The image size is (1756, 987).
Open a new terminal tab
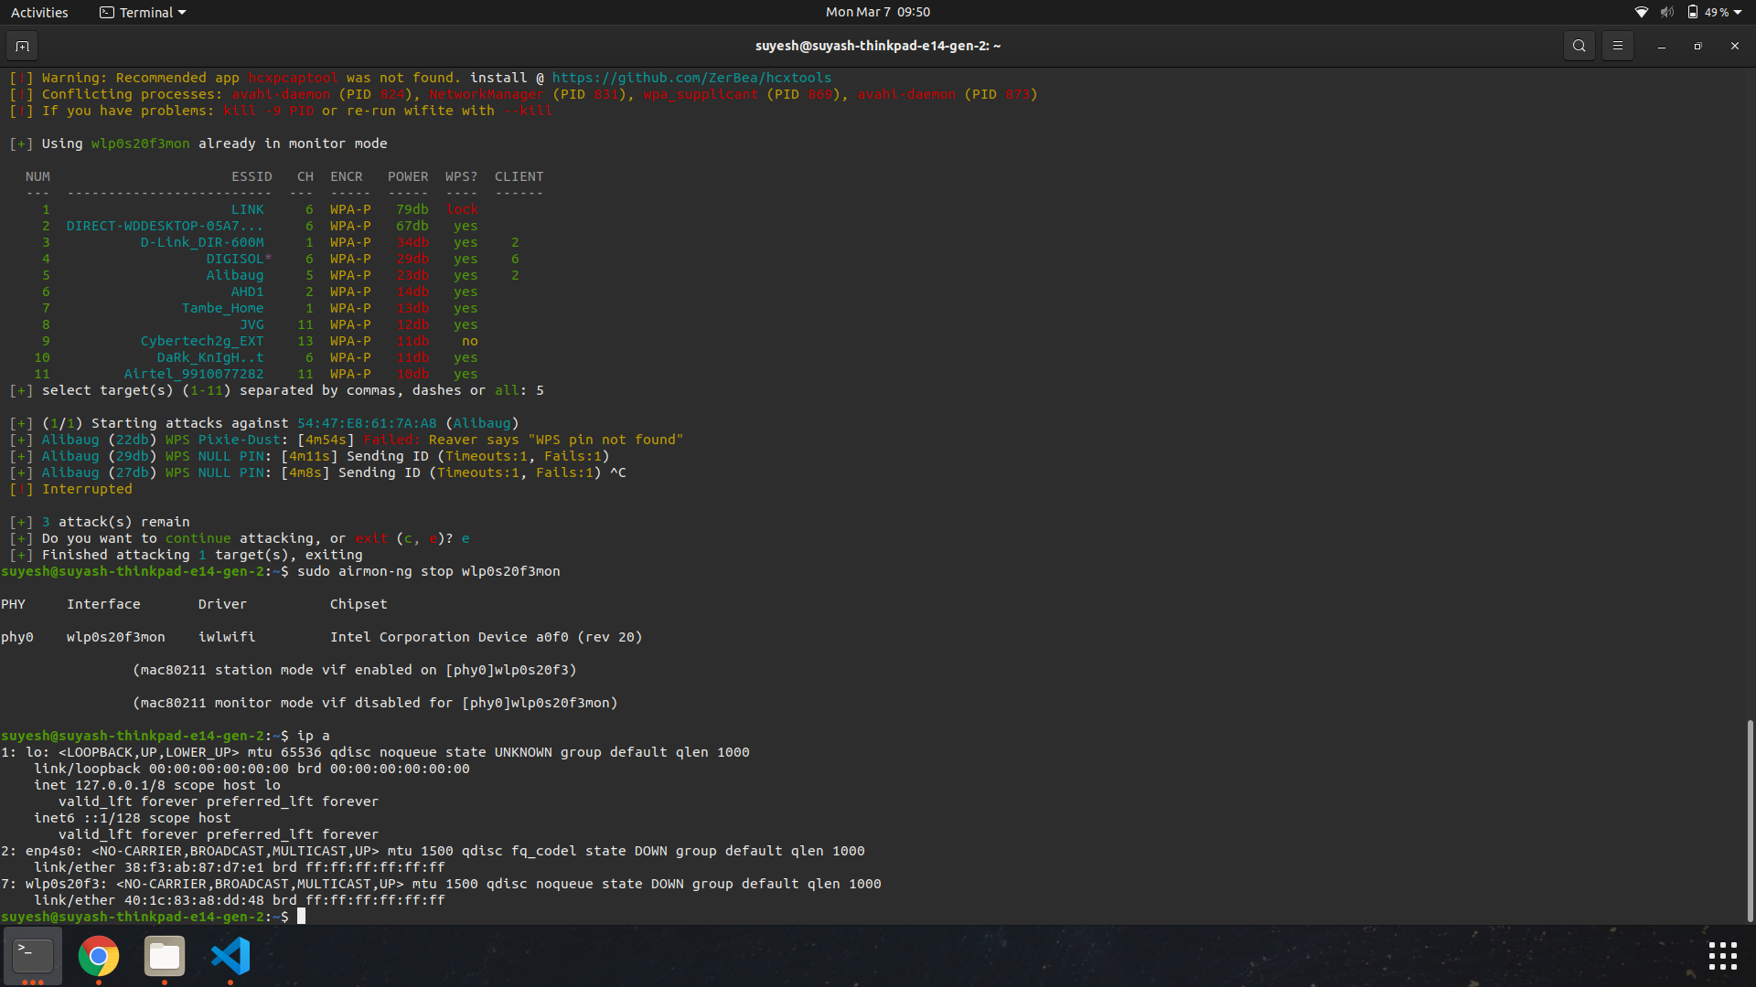click(x=22, y=46)
